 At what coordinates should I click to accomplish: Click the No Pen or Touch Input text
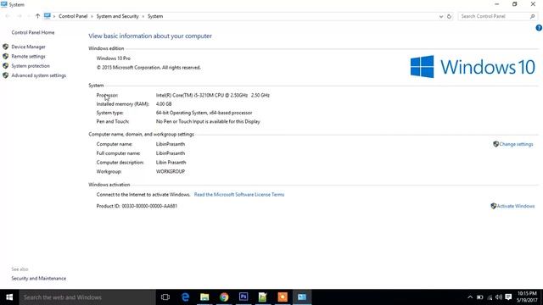[x=208, y=122]
